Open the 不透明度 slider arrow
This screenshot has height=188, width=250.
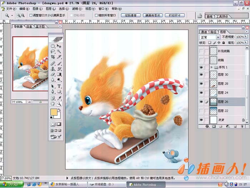(x=246, y=37)
